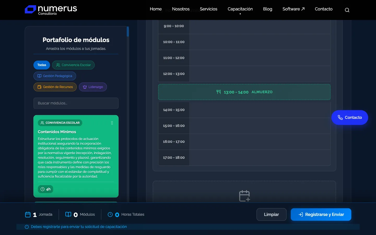The height and width of the screenshot is (235, 376).
Task: Click the numerus logo in the header
Action: [51, 10]
